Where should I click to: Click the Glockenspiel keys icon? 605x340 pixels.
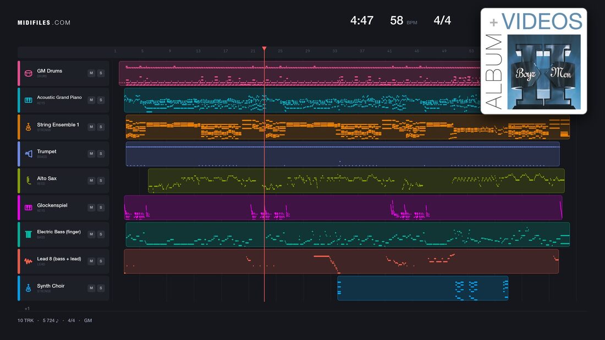pos(28,208)
